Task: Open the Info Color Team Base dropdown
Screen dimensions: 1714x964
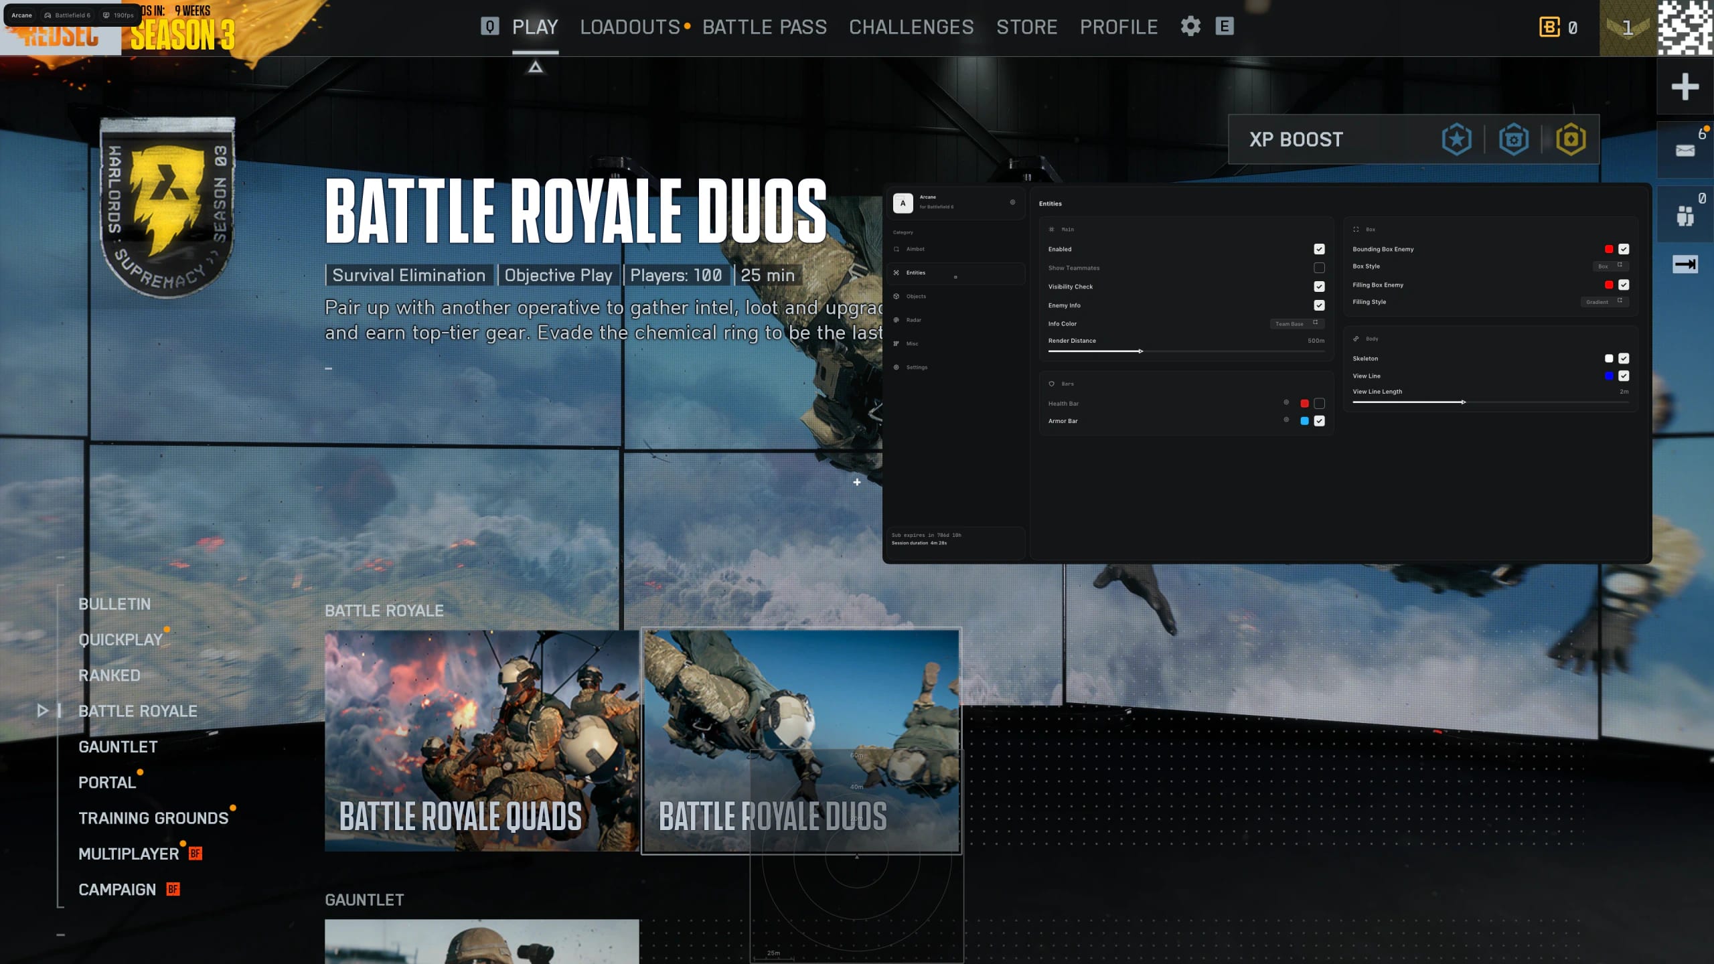Action: [x=1297, y=323]
